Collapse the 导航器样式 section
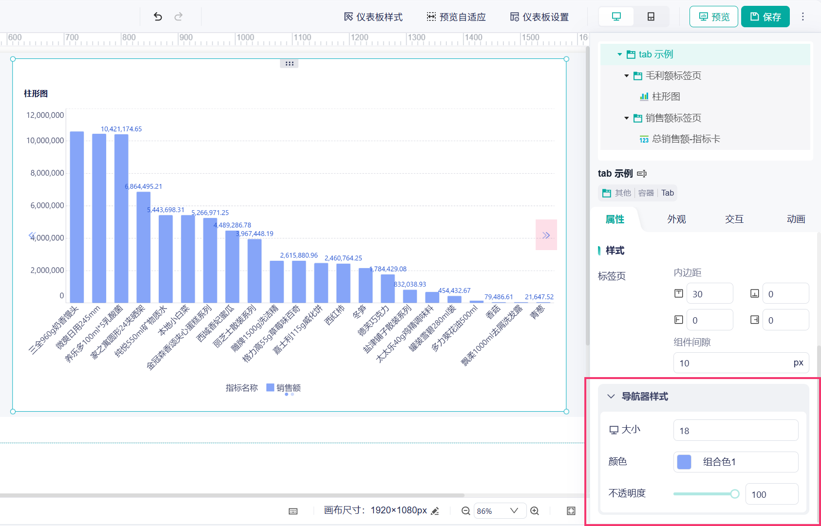Viewport: 821px width, 526px height. click(x=611, y=397)
